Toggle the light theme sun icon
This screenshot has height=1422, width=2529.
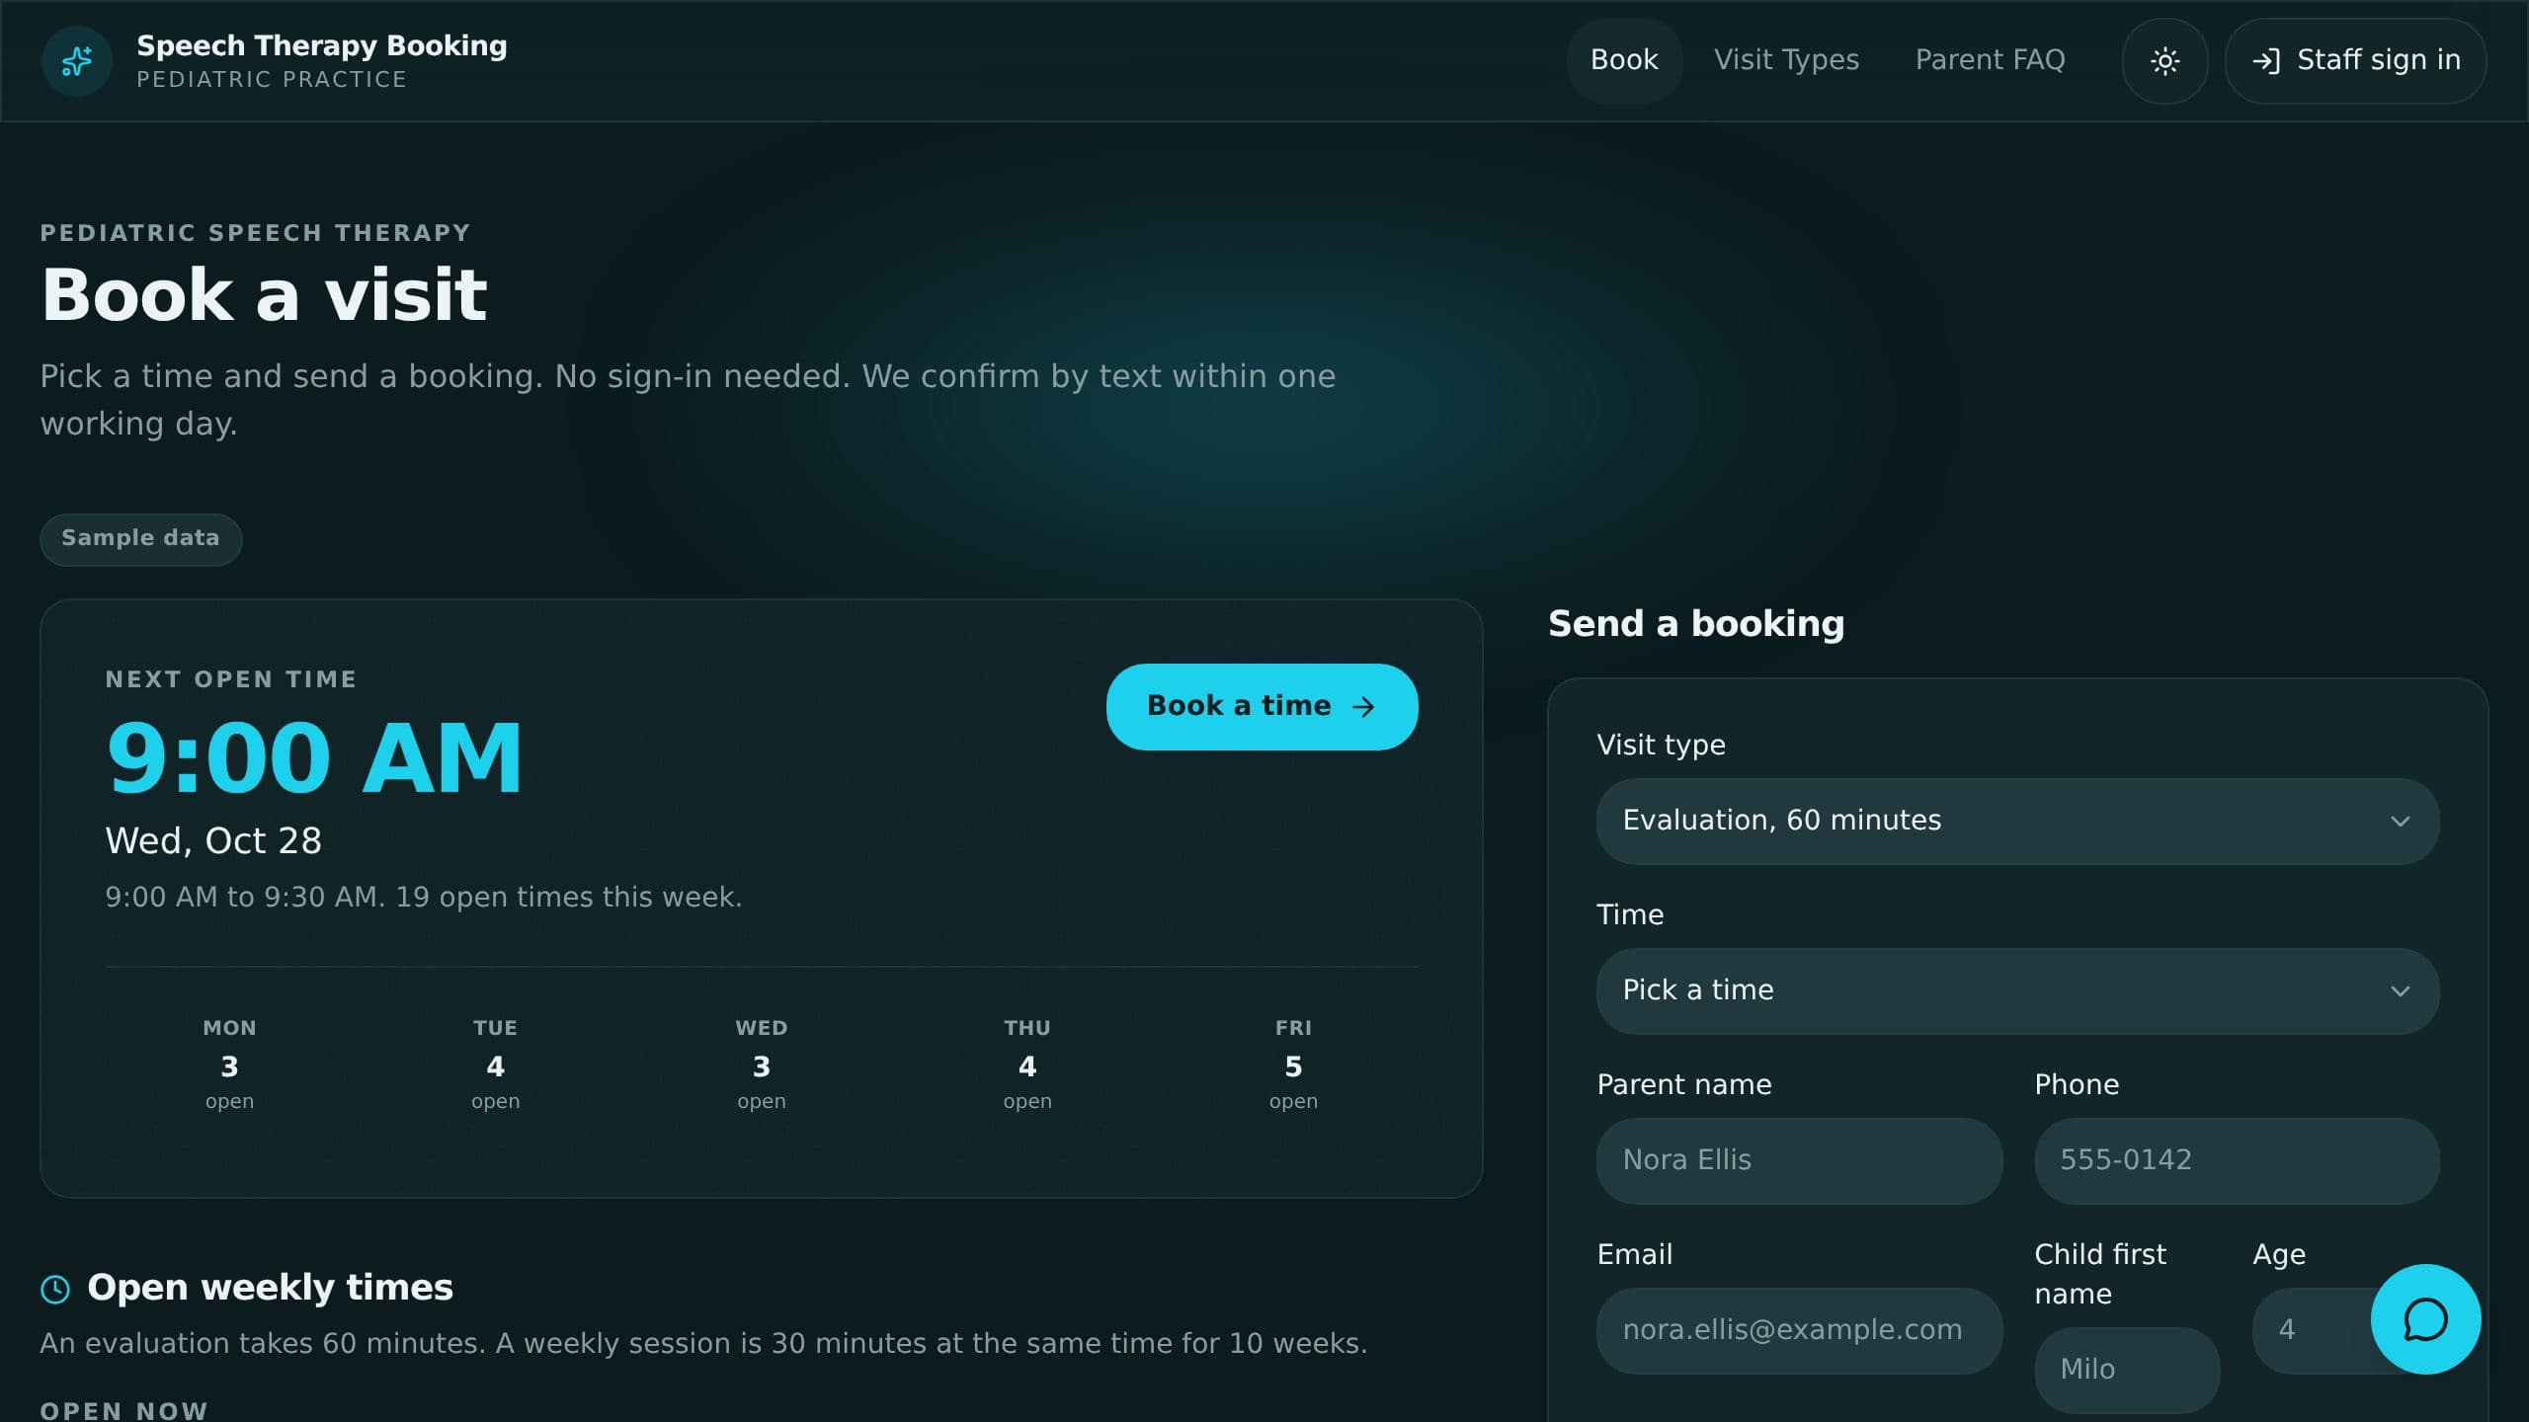tap(2164, 61)
